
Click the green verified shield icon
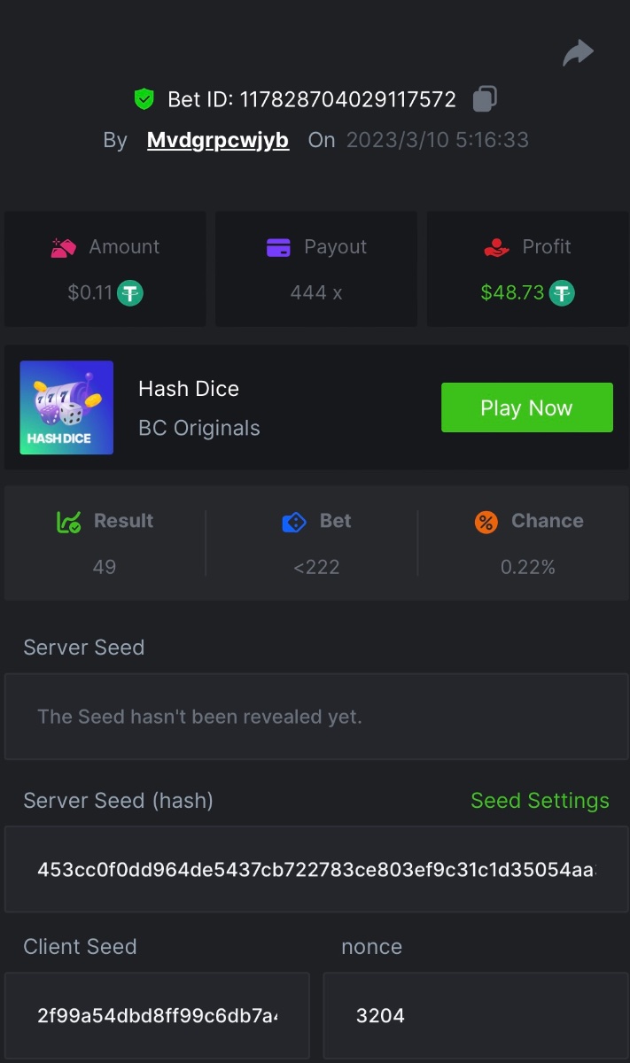coord(144,98)
